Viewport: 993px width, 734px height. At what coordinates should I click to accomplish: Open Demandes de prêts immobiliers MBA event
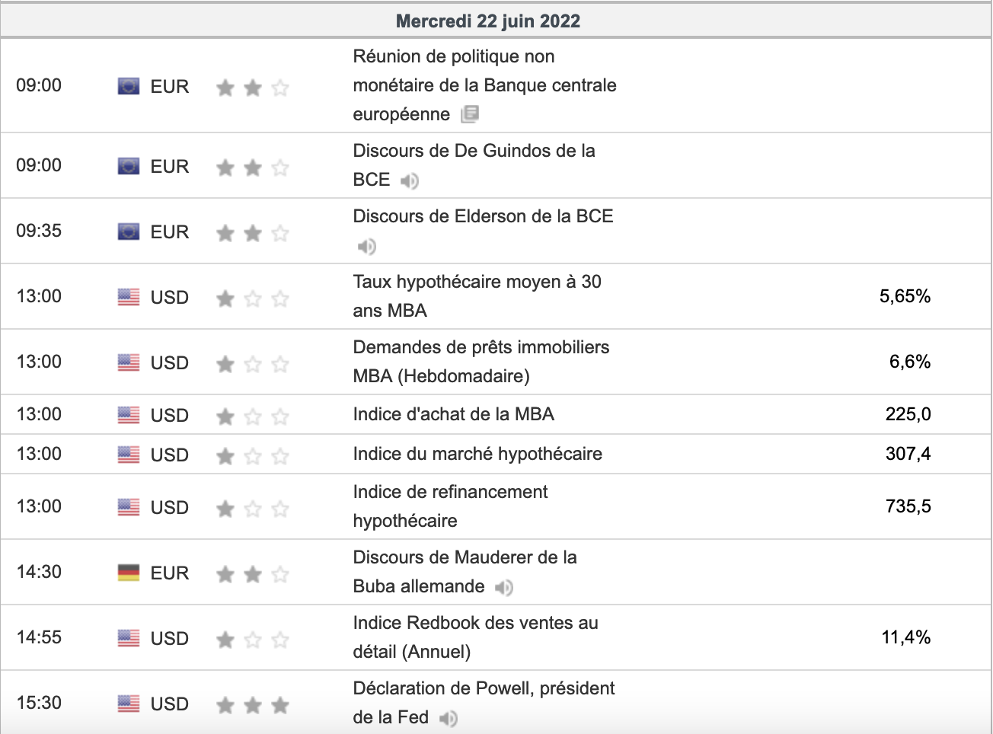pos(481,362)
